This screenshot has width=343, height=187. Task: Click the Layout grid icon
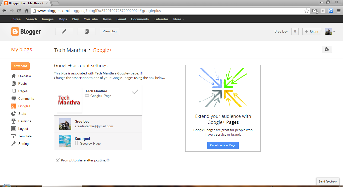point(14,129)
